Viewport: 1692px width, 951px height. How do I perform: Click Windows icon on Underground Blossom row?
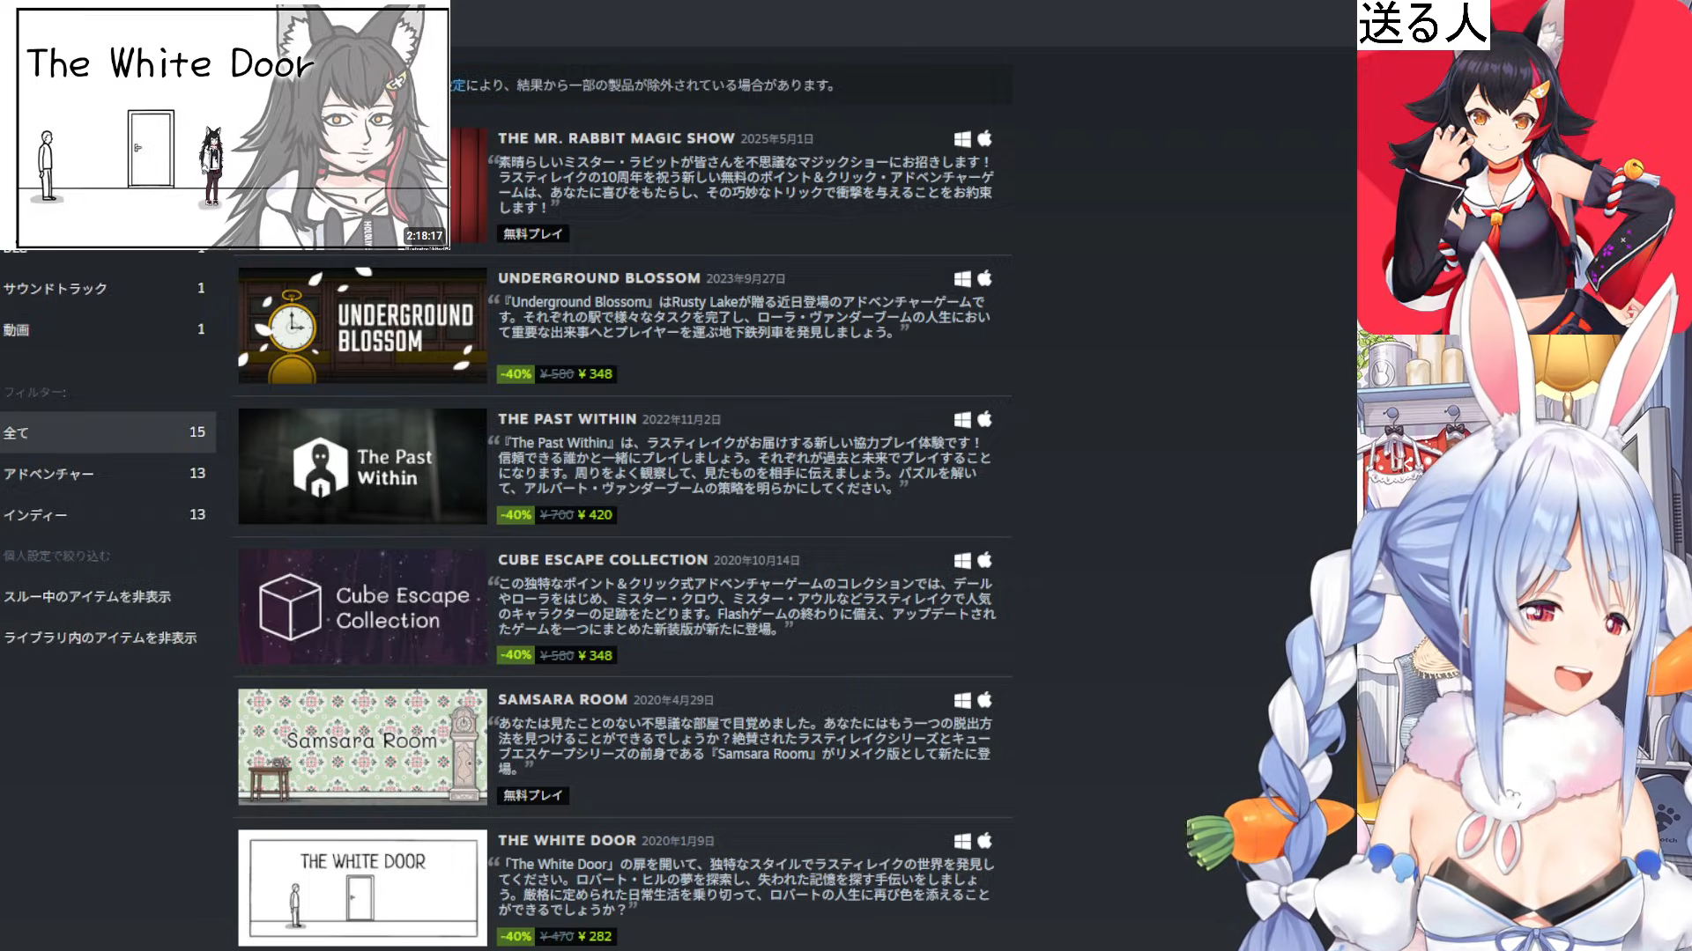click(x=962, y=279)
